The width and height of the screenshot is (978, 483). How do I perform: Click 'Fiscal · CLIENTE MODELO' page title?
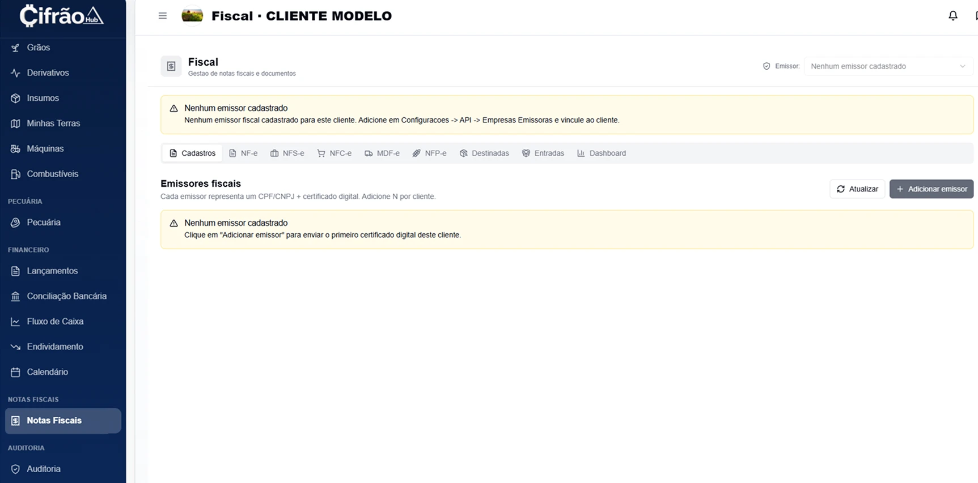(302, 16)
